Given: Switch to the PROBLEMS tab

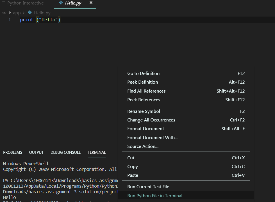Looking at the screenshot, I should pyautogui.click(x=12, y=152).
